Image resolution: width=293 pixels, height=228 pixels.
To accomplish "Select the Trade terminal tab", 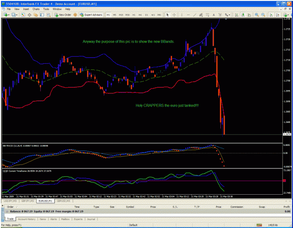I will click(10, 219).
